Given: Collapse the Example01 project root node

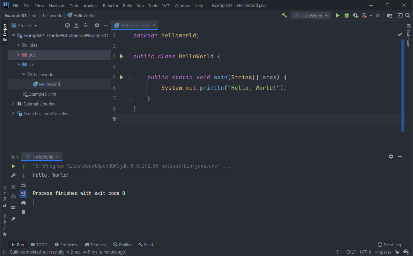Looking at the screenshot, I should click(x=13, y=35).
